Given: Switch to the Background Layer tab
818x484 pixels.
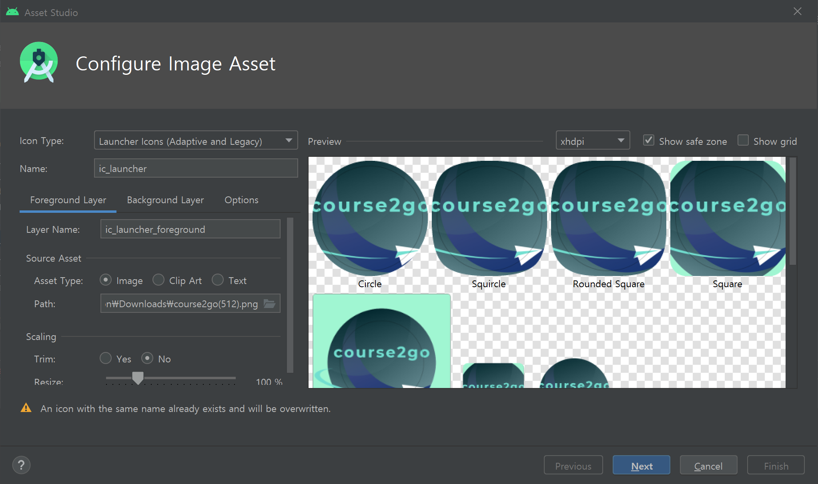Looking at the screenshot, I should [x=165, y=200].
